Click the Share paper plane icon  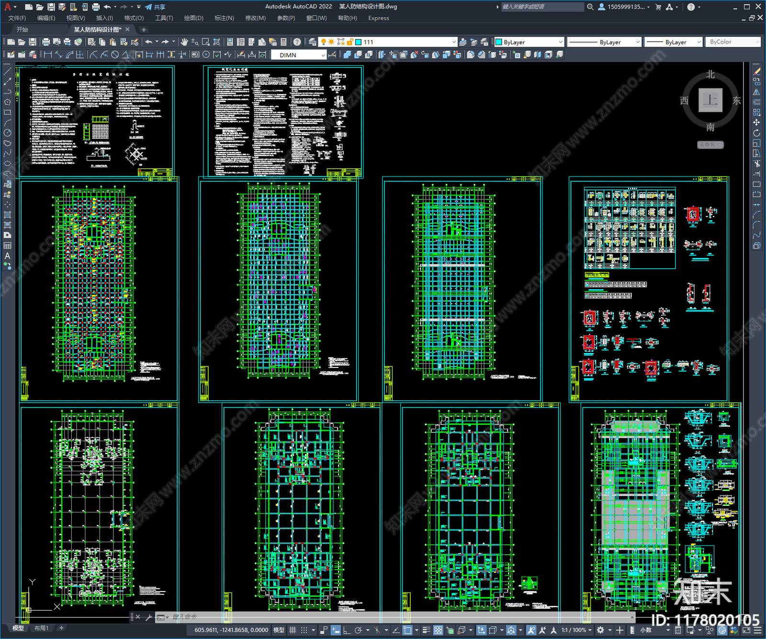(x=148, y=7)
